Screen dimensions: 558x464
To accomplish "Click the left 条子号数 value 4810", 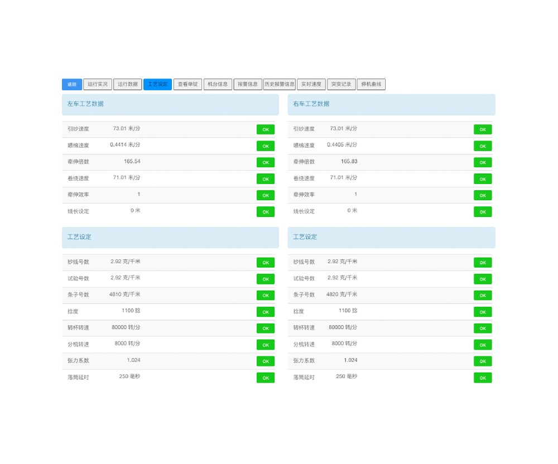I will pos(125,294).
